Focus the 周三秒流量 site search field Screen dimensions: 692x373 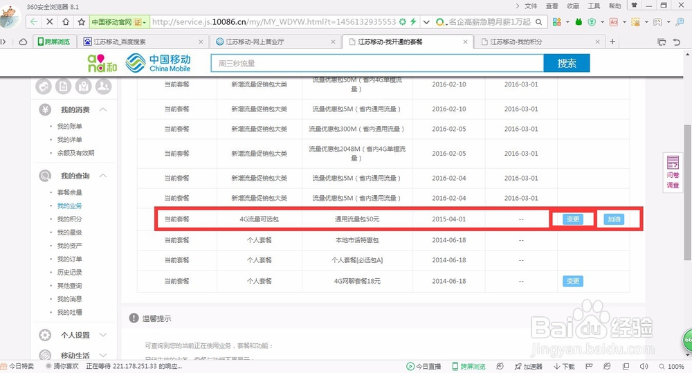[377, 63]
